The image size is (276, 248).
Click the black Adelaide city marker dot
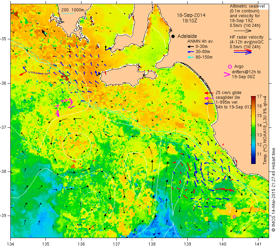point(173,37)
